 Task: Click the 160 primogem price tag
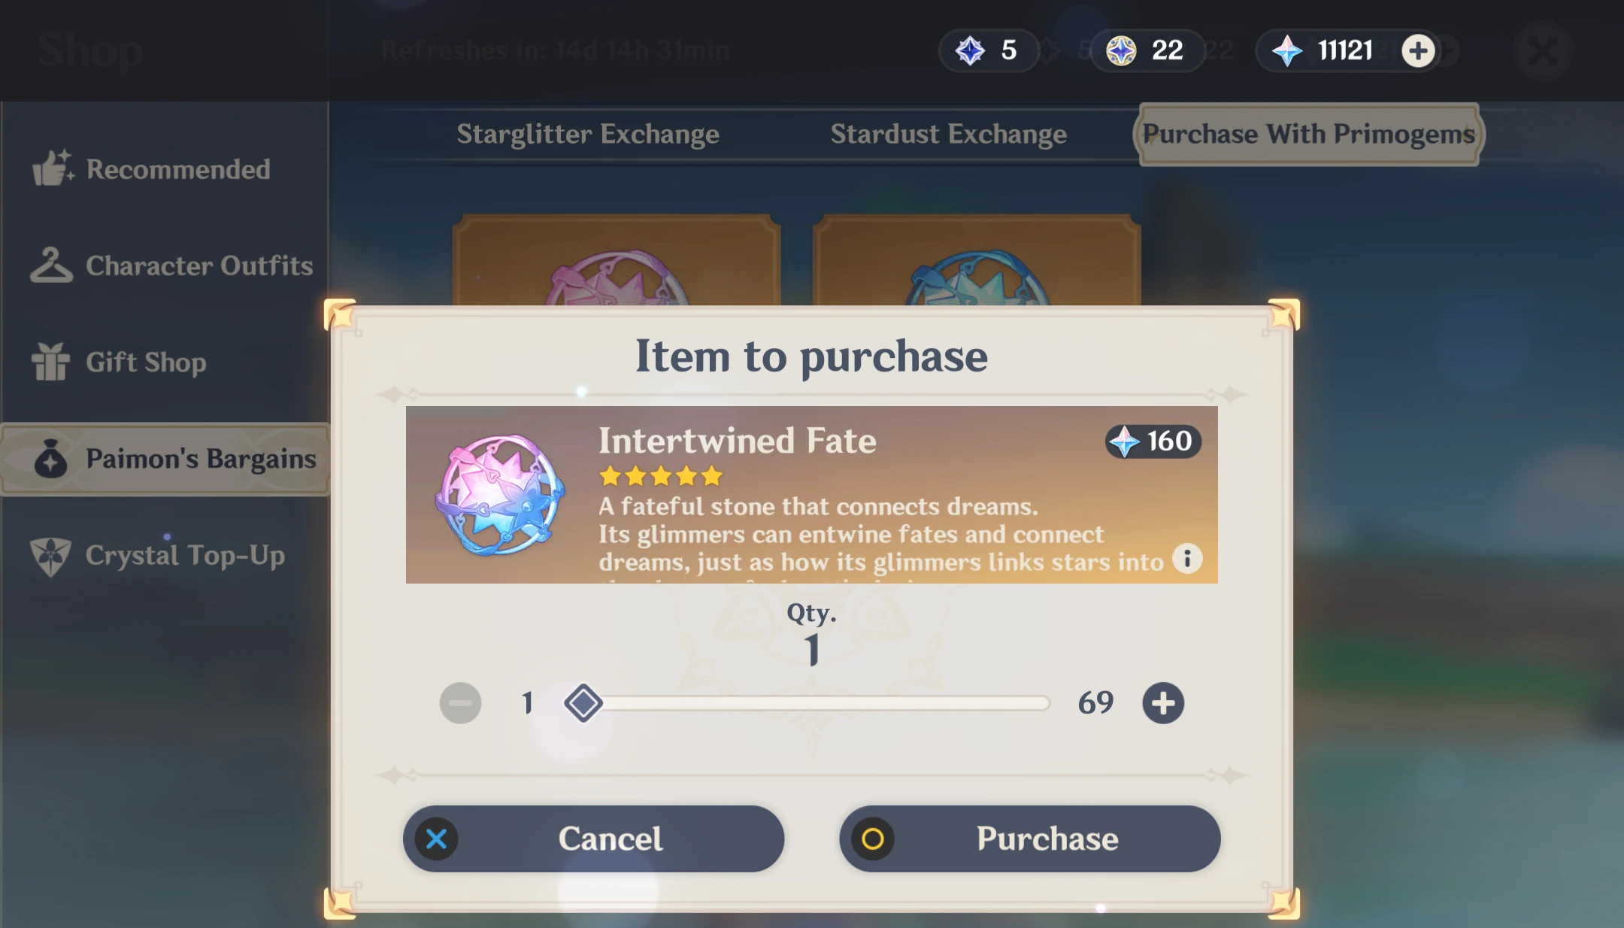click(1153, 441)
